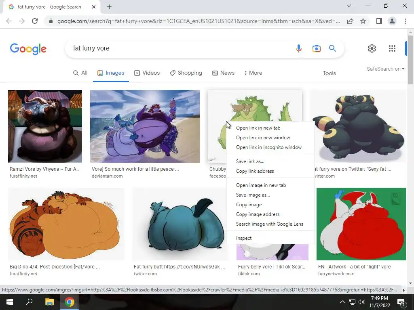Screen dimensions: 414x310
Task: Open the Google apps grid
Action: (x=392, y=48)
